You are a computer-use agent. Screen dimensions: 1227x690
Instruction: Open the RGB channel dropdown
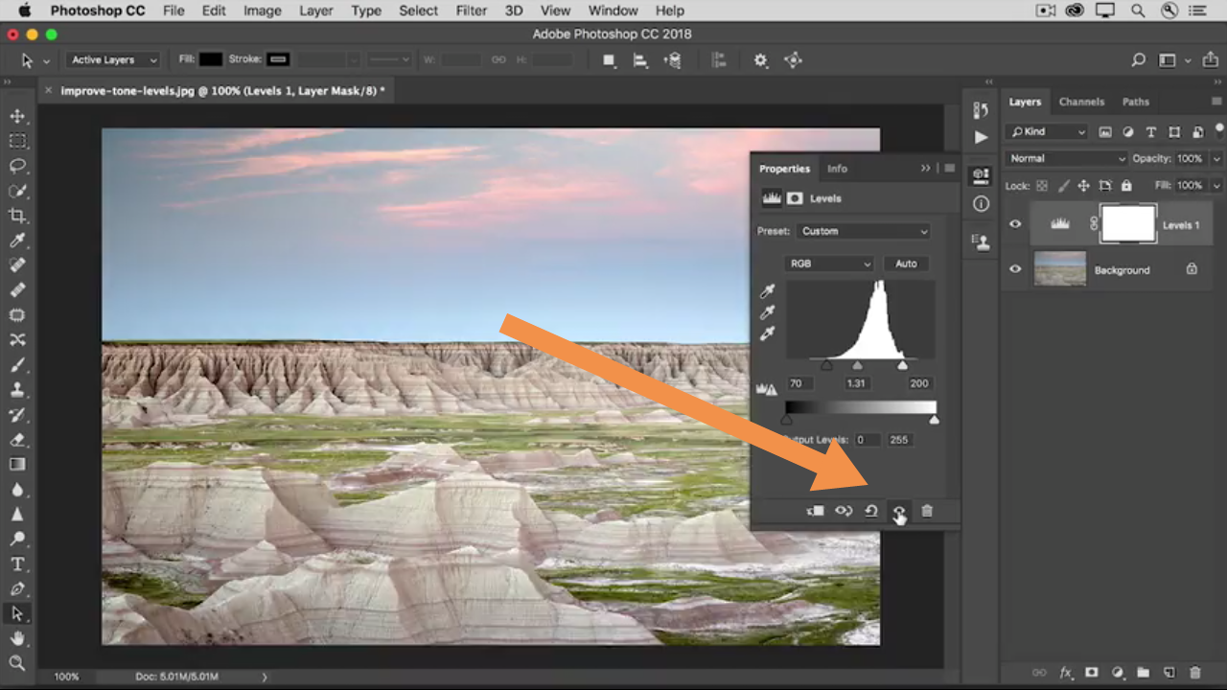(x=829, y=264)
